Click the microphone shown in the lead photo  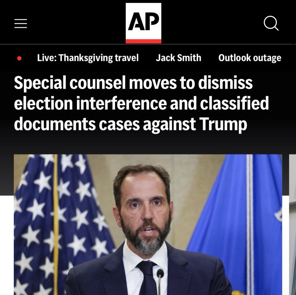[x=160, y=281]
